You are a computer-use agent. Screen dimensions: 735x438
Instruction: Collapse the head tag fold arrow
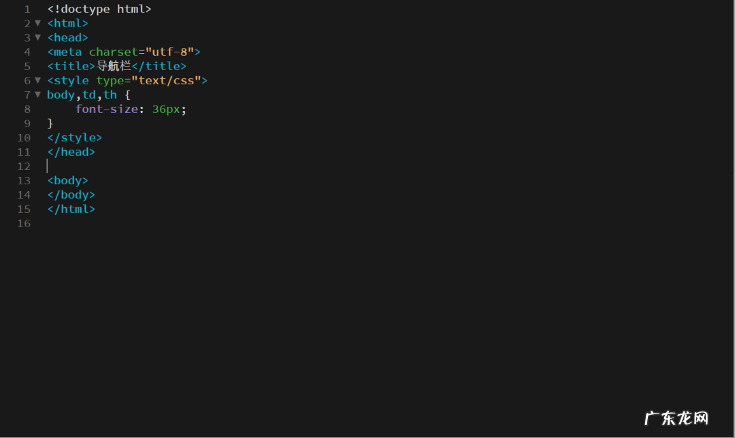pyautogui.click(x=37, y=37)
